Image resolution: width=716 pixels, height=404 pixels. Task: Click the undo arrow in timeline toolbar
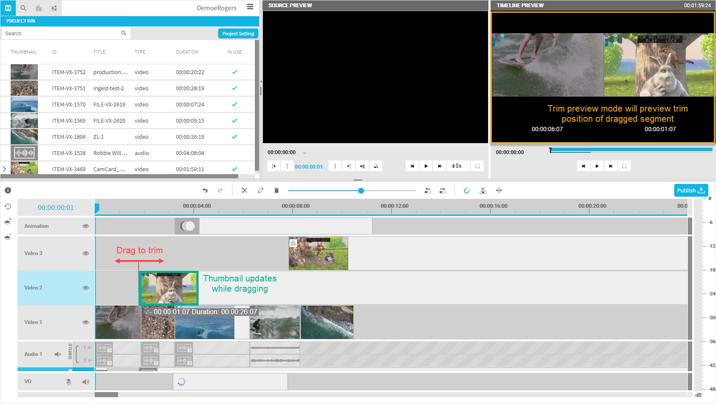pyautogui.click(x=205, y=190)
